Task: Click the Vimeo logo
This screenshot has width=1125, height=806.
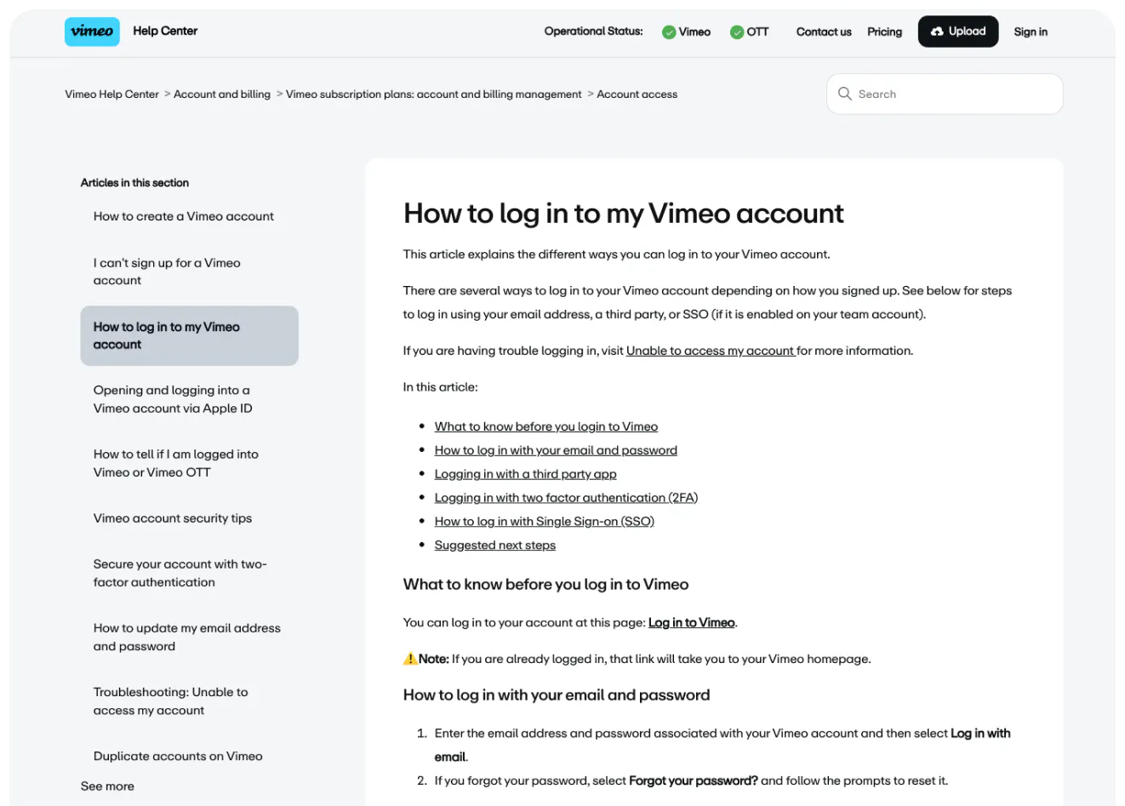Action: [92, 31]
